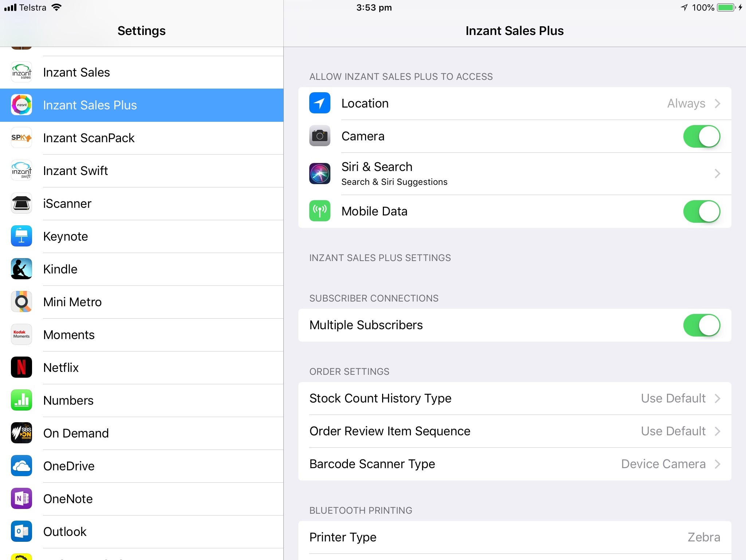
Task: Tap the OneDrive cloud icon
Action: point(21,466)
